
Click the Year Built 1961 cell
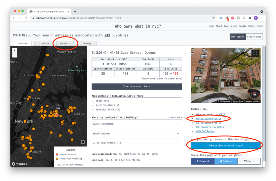148,63
